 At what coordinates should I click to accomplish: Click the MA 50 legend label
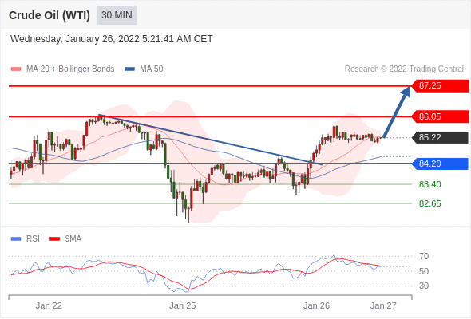[x=152, y=69]
